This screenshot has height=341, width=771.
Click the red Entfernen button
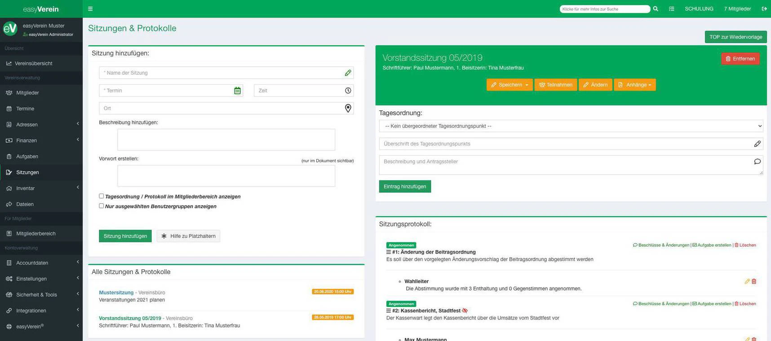(740, 59)
